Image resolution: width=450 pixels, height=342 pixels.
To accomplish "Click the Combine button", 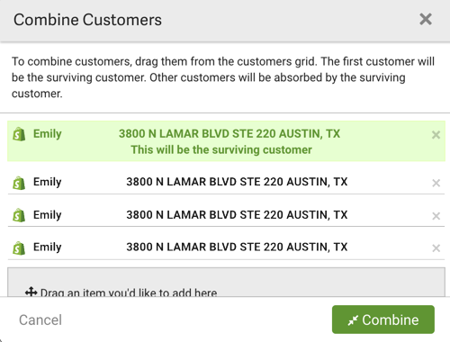I will (x=383, y=319).
